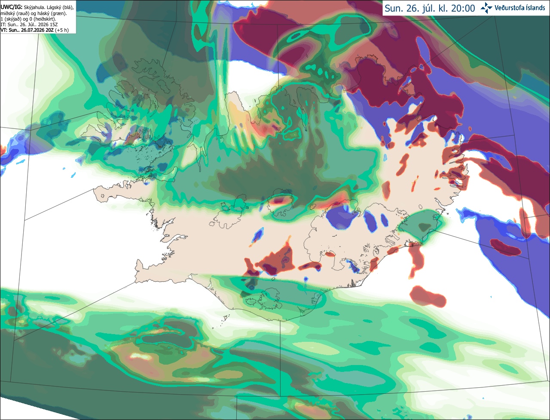This screenshot has height=420, width=550.
Task: Select the Sun. 26. júl. kl. 20:00 timestamp
Action: pos(430,8)
